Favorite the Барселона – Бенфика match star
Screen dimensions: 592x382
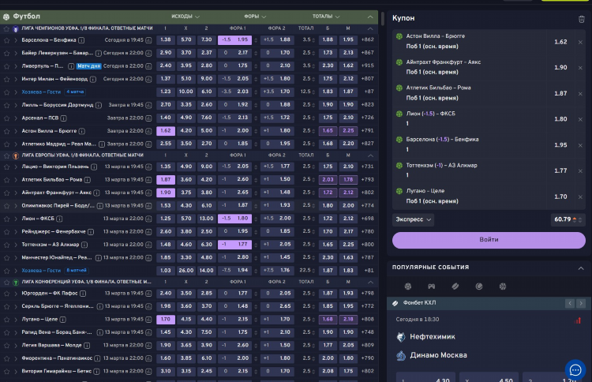pyautogui.click(x=6, y=40)
